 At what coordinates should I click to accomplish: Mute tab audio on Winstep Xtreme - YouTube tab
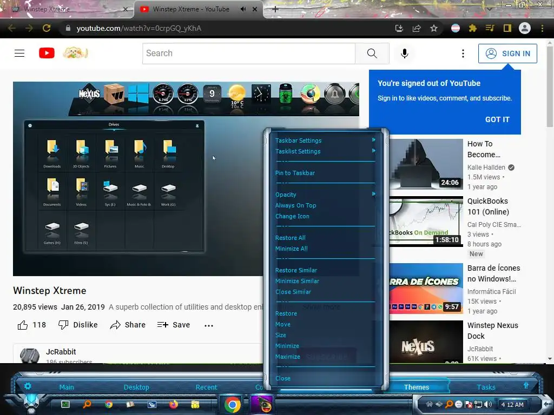243,9
